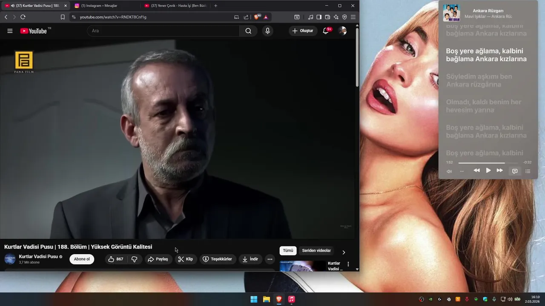Open Brave Leo AI sparkle icon
Image resolution: width=545 pixels, height=306 pixels.
click(x=336, y=17)
